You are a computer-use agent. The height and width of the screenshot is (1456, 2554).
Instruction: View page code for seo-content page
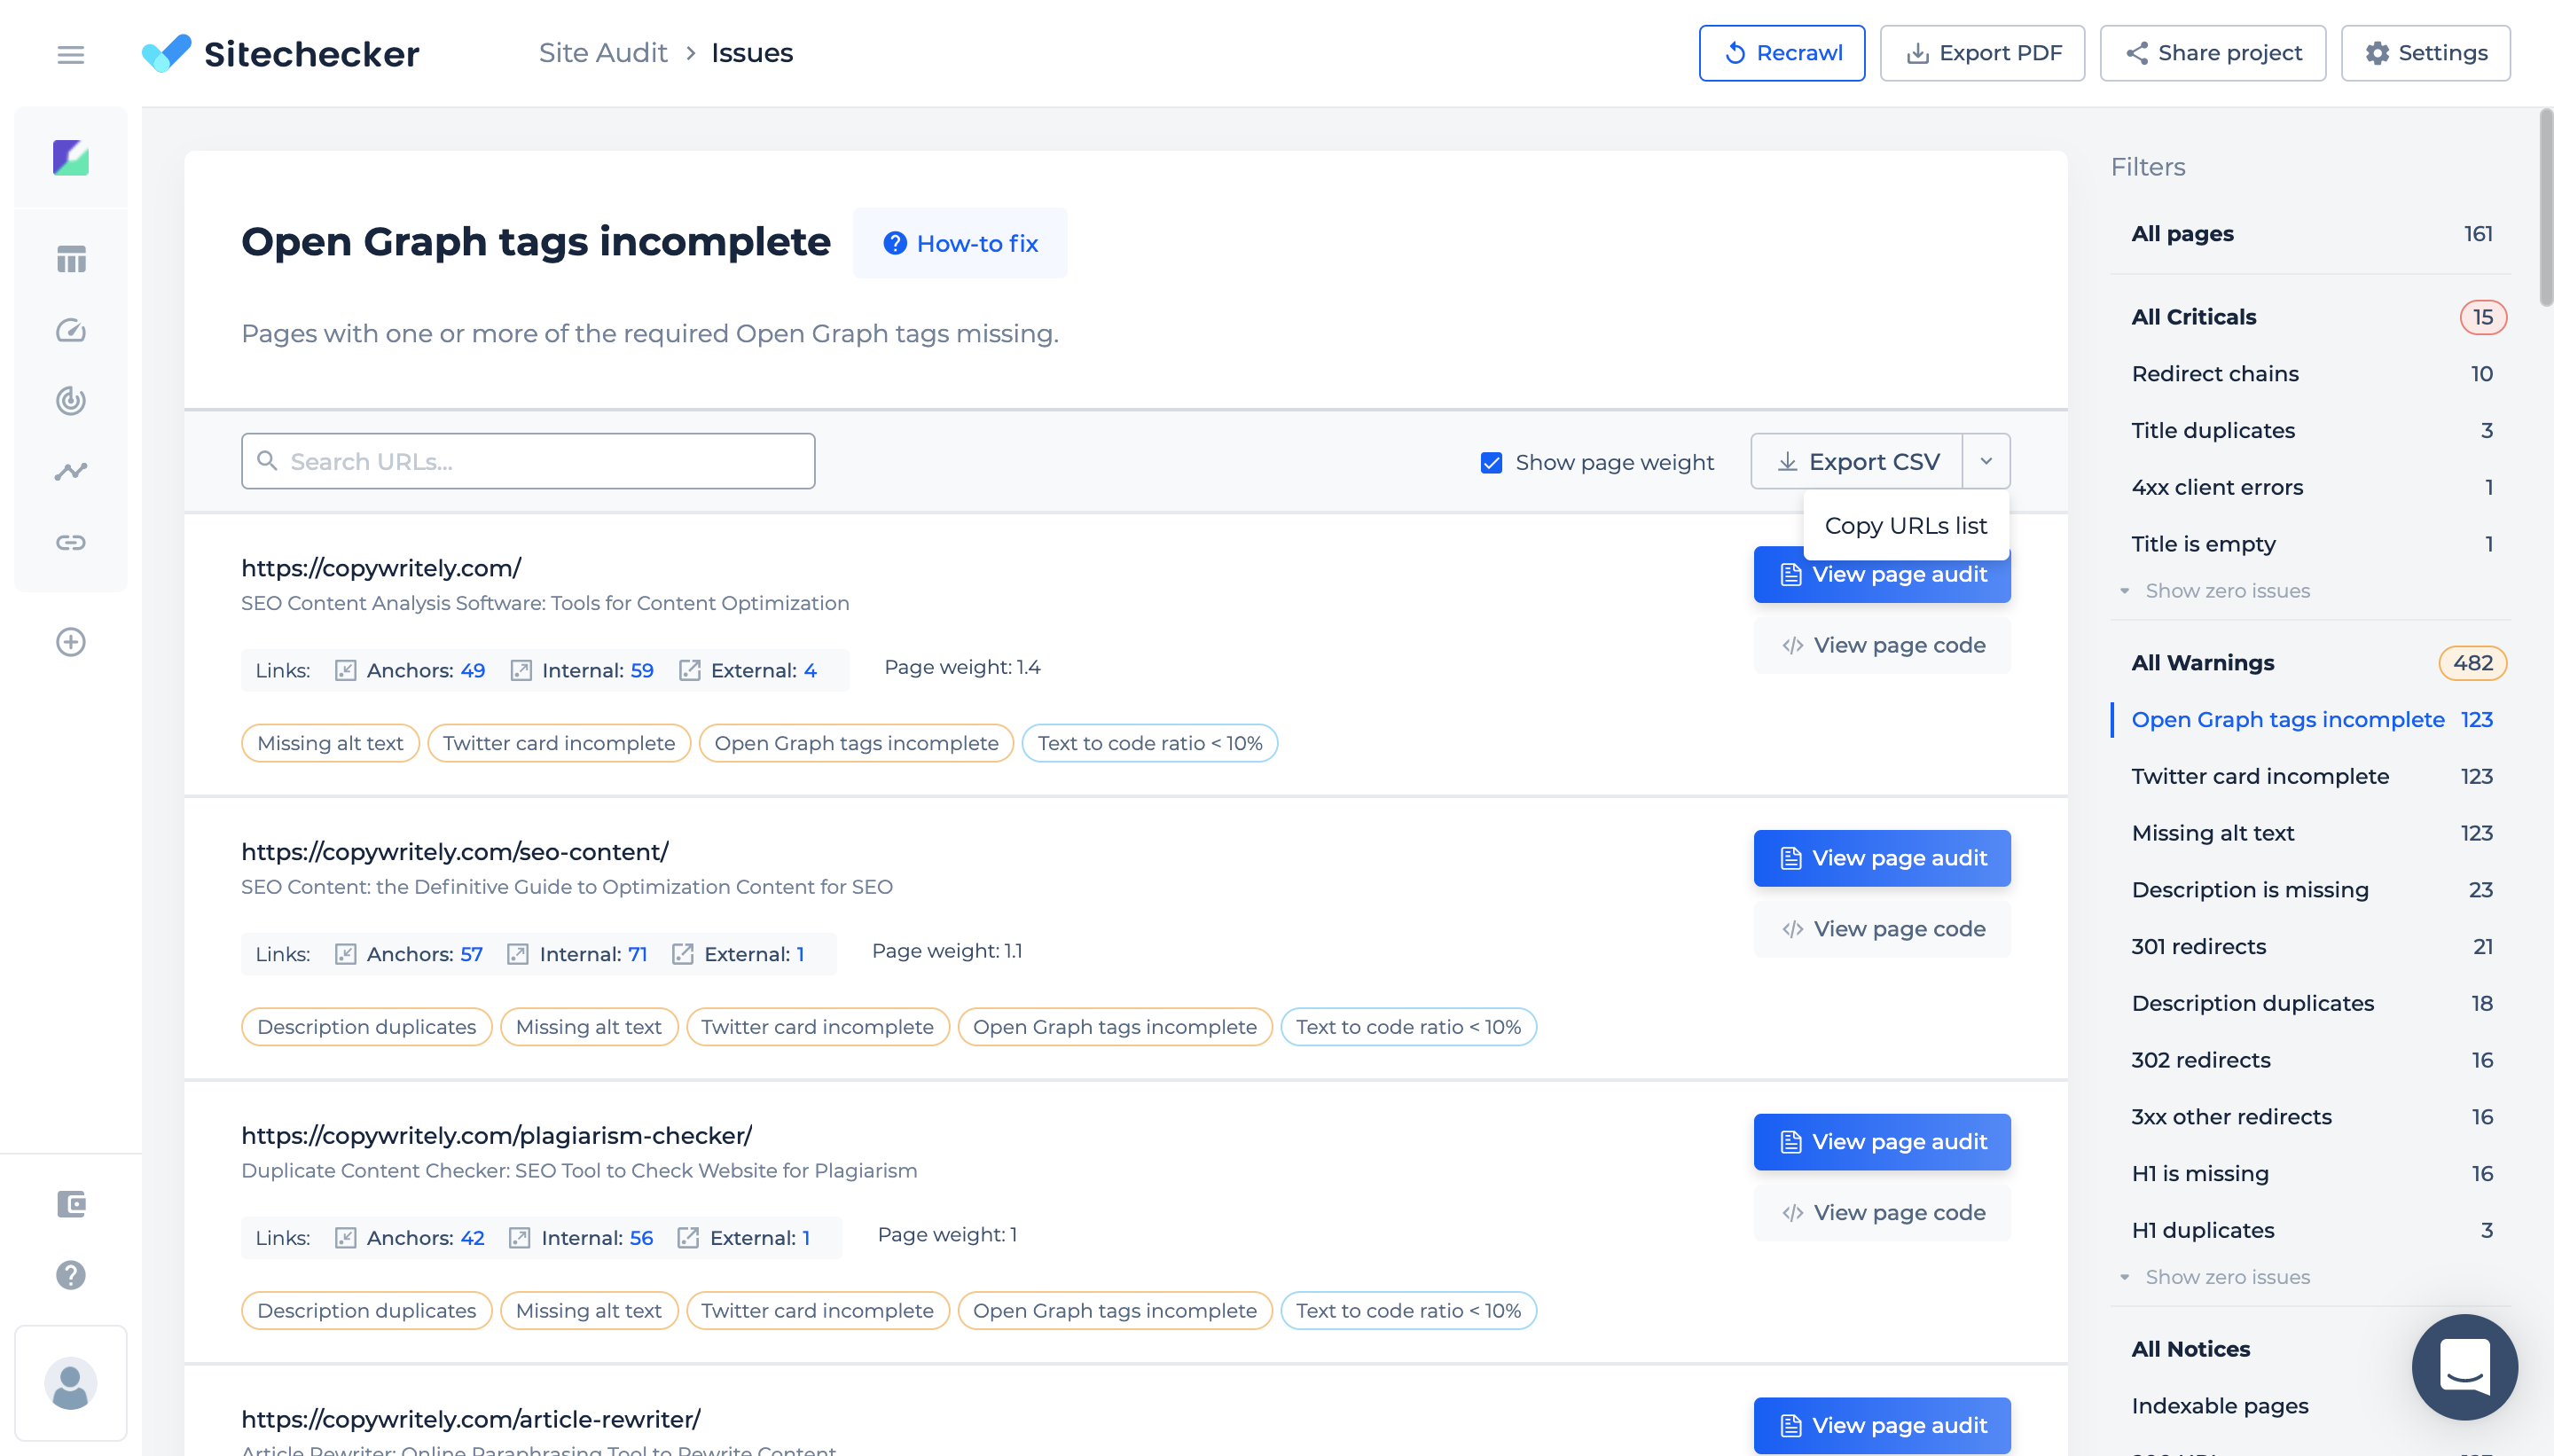pos(1882,929)
